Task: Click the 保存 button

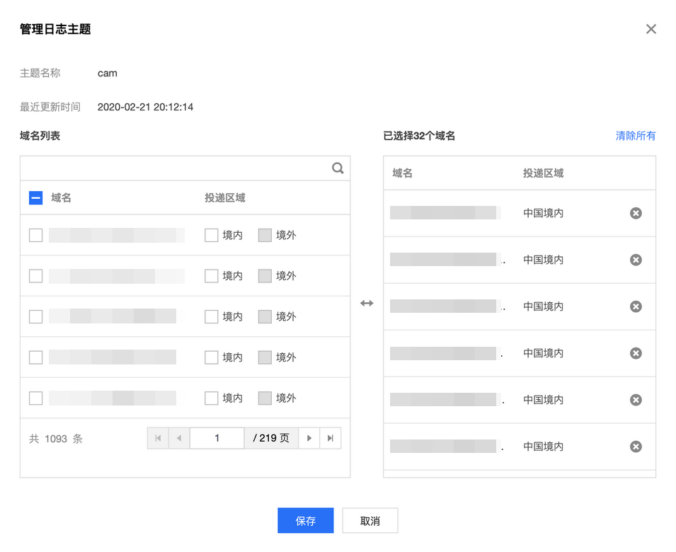Action: coord(305,521)
